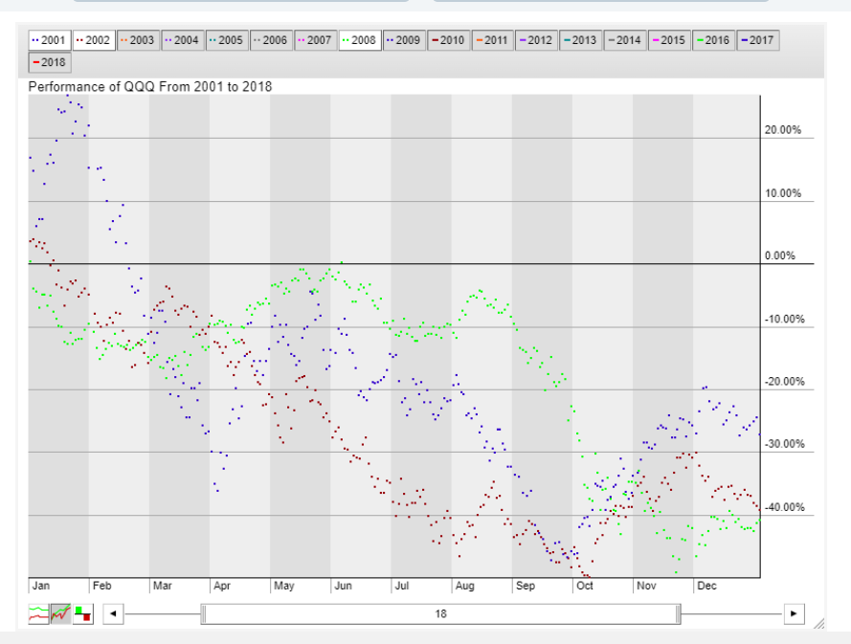This screenshot has width=851, height=644.
Task: Click the -40.00% axis label
Action: [785, 507]
